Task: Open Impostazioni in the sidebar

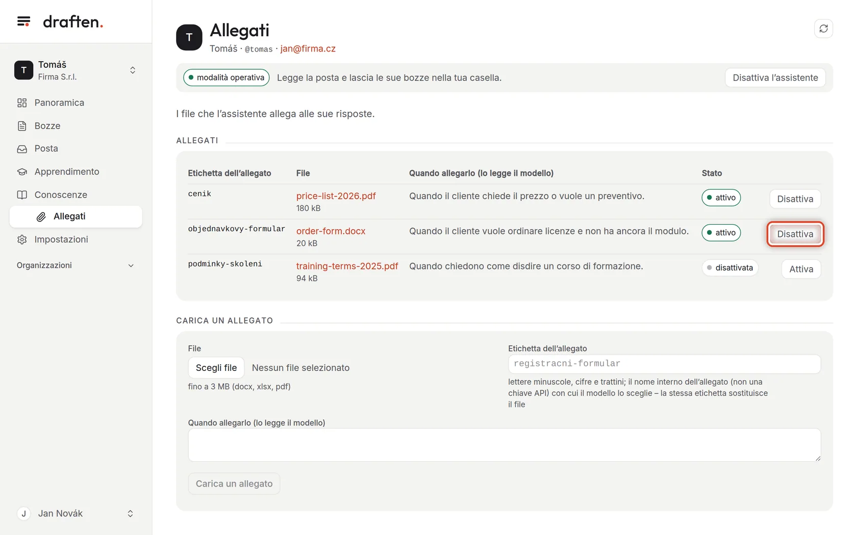Action: pos(76,239)
